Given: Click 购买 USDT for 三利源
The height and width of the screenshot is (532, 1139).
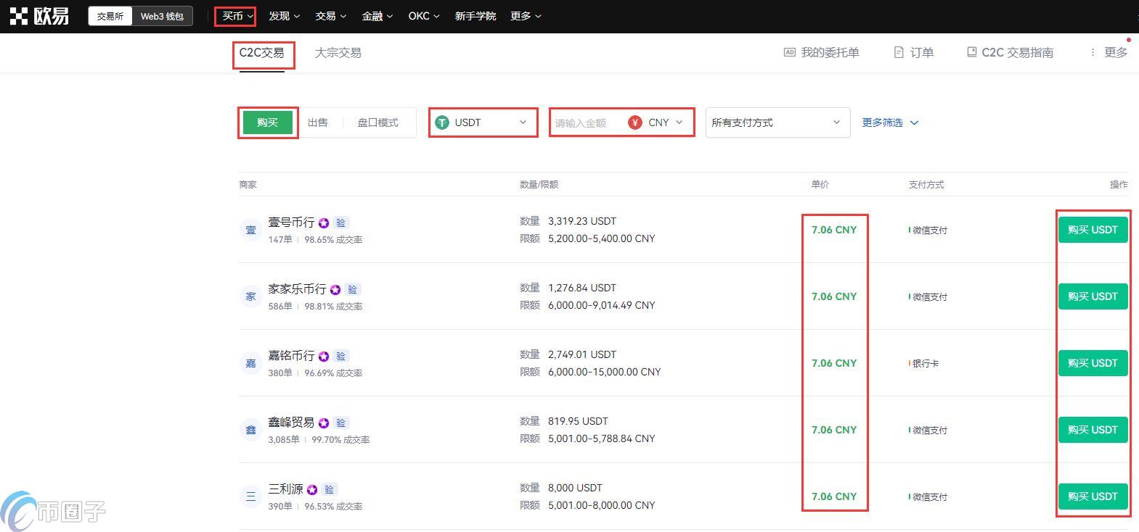Looking at the screenshot, I should coord(1093,496).
